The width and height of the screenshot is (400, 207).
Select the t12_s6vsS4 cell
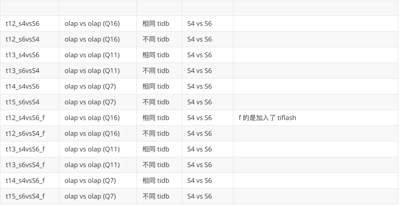pos(23,39)
